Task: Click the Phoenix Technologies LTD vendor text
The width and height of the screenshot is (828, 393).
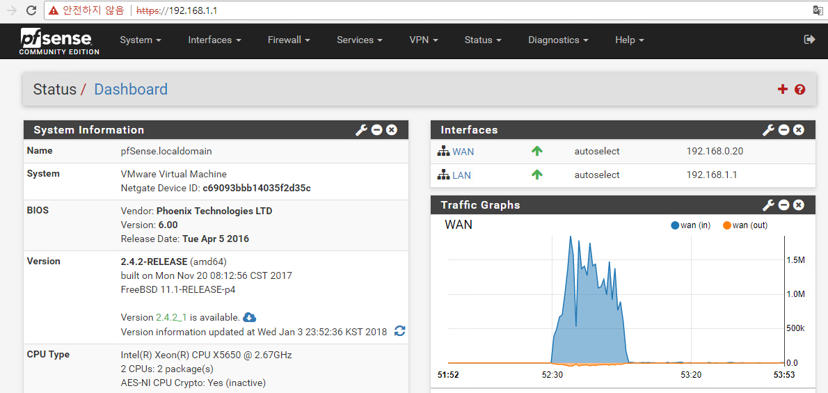Action: (x=214, y=211)
